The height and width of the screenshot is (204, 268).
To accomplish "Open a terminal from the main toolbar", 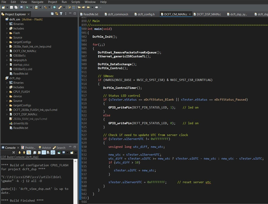I will point(21,7).
